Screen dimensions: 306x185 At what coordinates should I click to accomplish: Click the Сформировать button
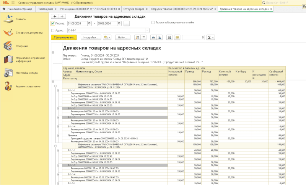[64, 38]
